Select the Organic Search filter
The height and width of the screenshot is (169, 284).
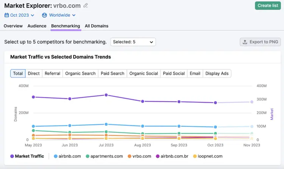(x=80, y=74)
